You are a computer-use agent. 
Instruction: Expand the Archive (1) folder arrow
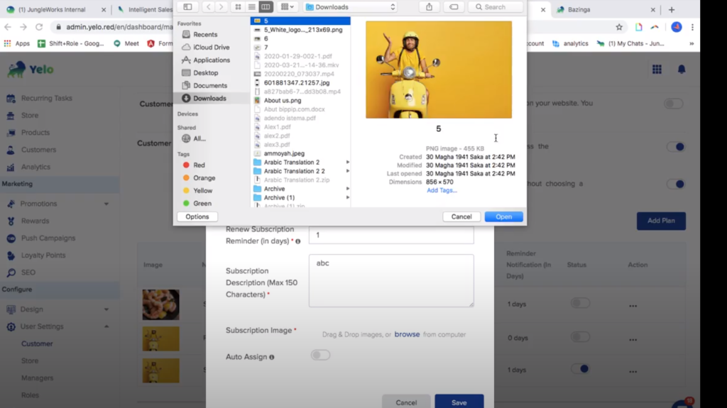(348, 197)
